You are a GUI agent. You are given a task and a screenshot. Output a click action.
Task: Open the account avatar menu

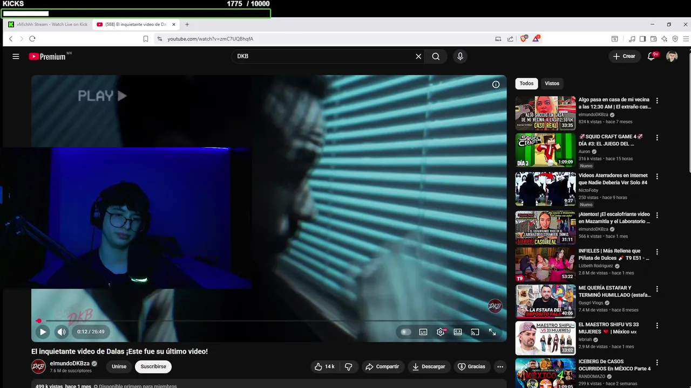click(x=672, y=57)
